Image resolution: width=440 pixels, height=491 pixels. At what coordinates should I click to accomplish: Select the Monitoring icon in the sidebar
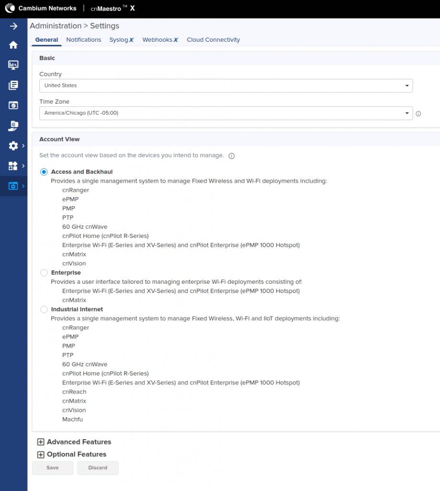(x=13, y=65)
